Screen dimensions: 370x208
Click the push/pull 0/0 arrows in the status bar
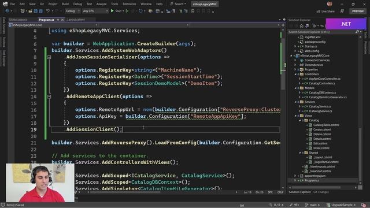[x=276, y=205]
